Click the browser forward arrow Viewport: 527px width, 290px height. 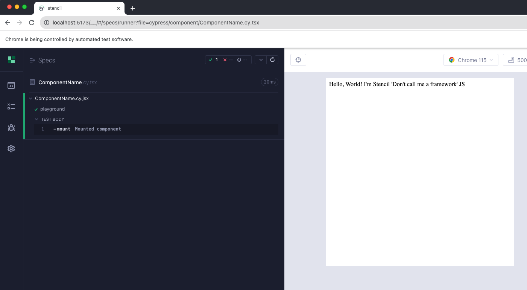(20, 23)
